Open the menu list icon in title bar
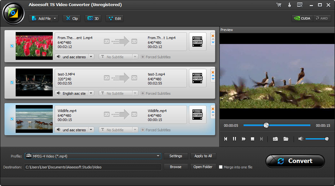Screen dimensions: 335x186 (300, 5)
